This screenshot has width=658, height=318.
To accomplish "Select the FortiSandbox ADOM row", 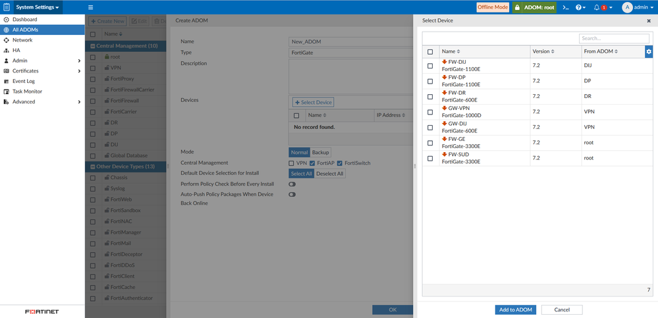I will [126, 210].
